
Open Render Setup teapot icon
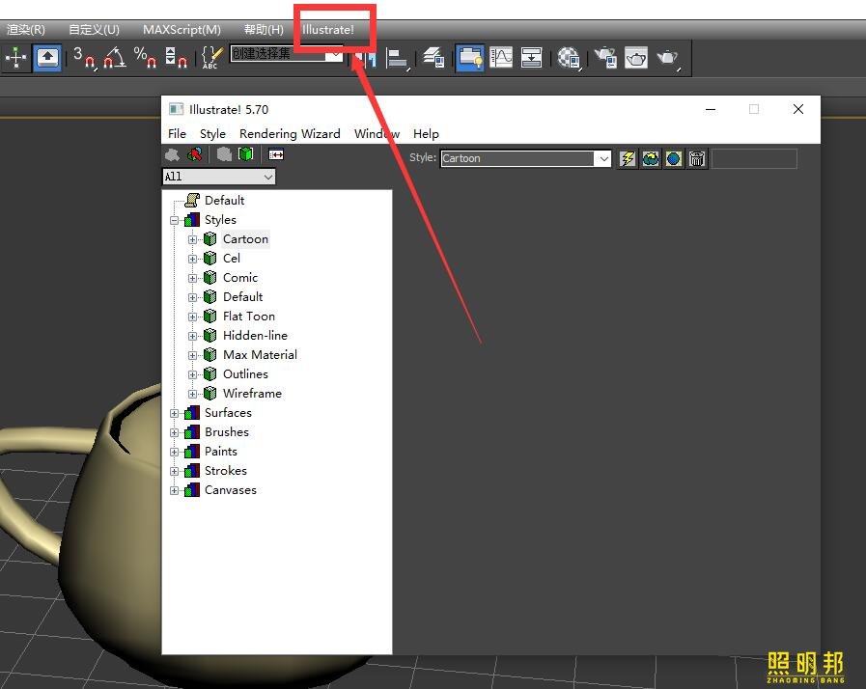pyautogui.click(x=605, y=58)
